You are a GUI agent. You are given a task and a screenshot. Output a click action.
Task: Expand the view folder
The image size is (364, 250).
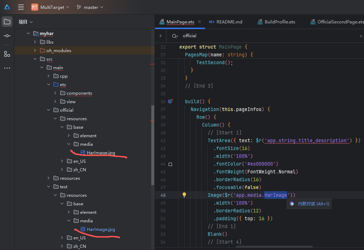point(55,101)
